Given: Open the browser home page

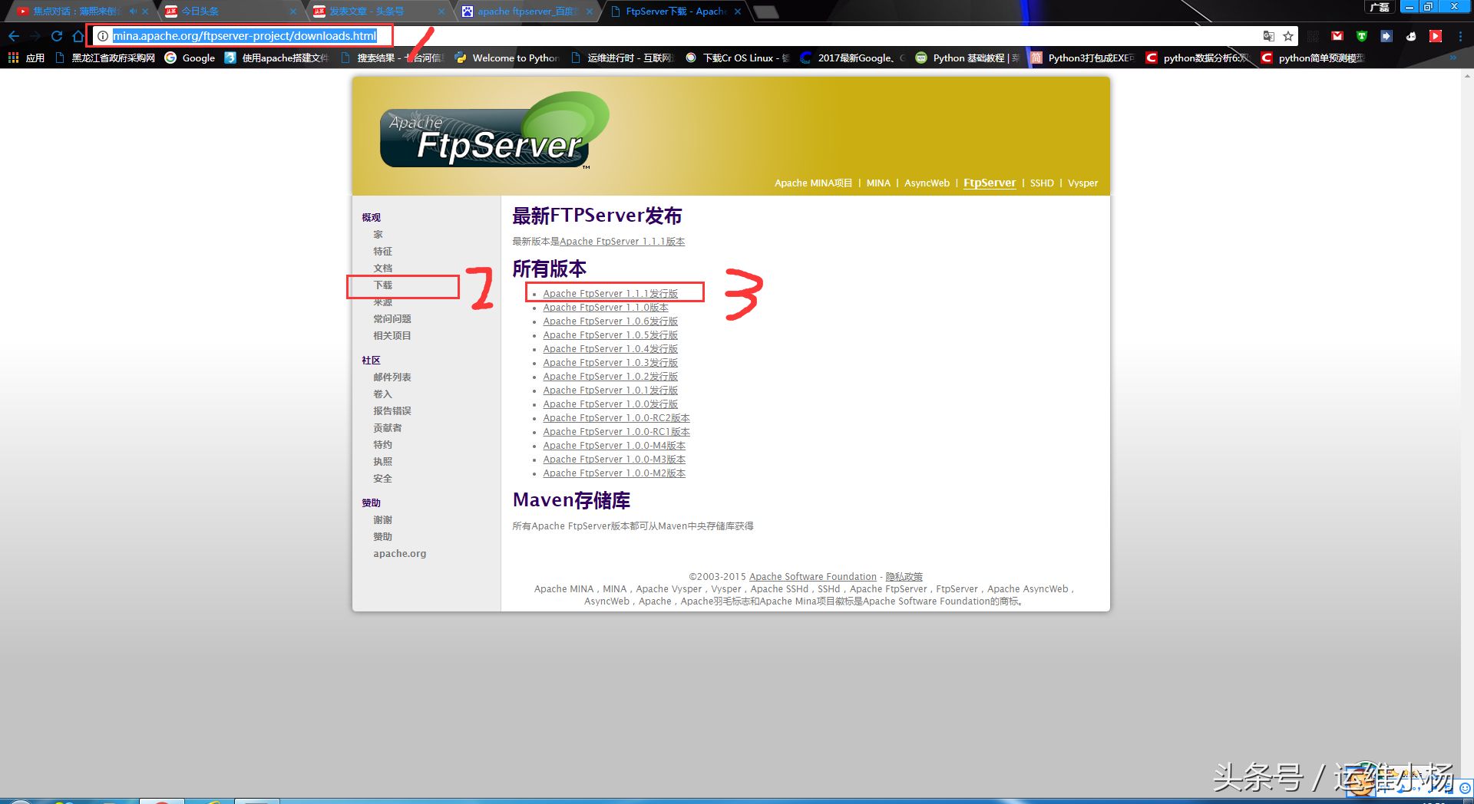Looking at the screenshot, I should pos(78,36).
